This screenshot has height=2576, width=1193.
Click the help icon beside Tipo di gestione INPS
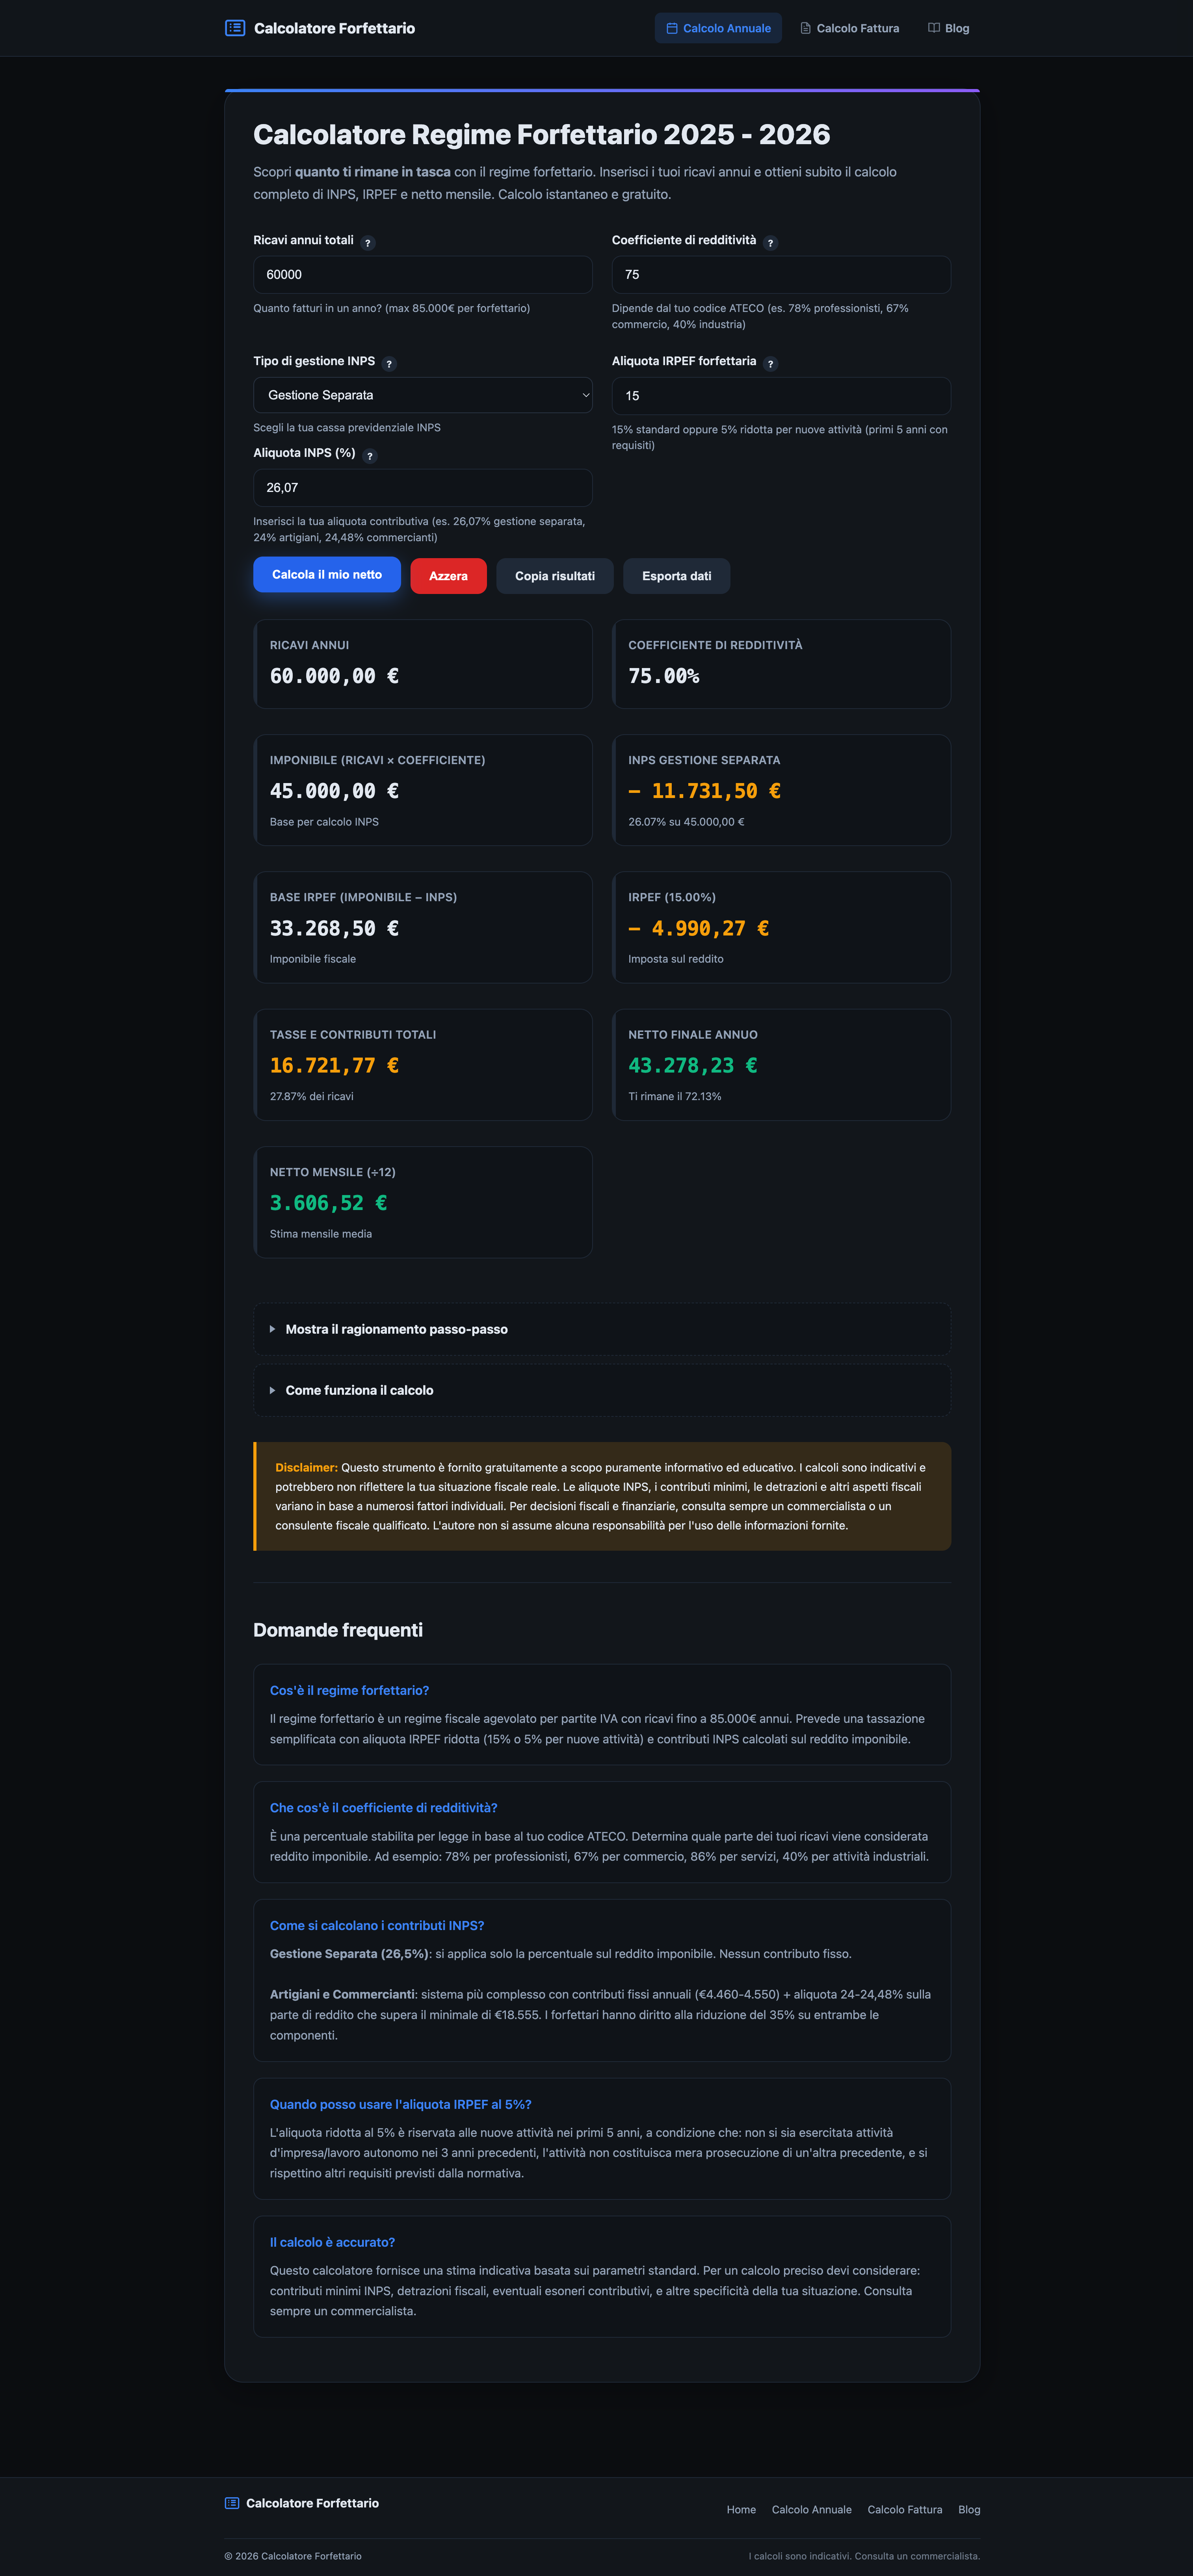click(x=390, y=363)
